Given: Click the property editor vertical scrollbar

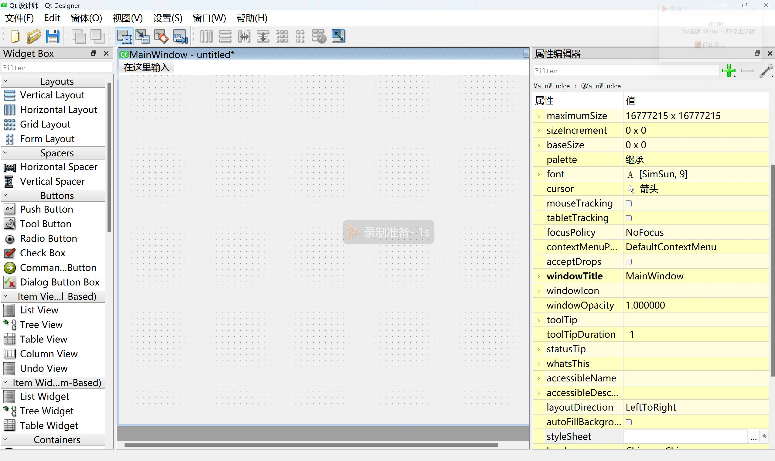Looking at the screenshot, I should pyautogui.click(x=773, y=270).
